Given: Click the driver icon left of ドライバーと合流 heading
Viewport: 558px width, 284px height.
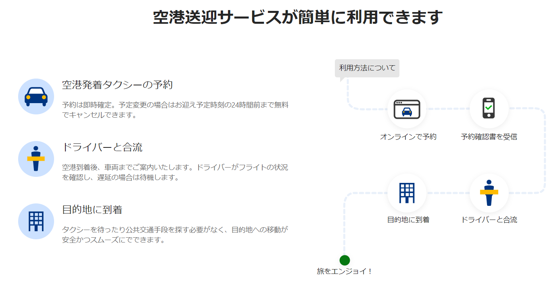Looking at the screenshot, I should coord(36,159).
